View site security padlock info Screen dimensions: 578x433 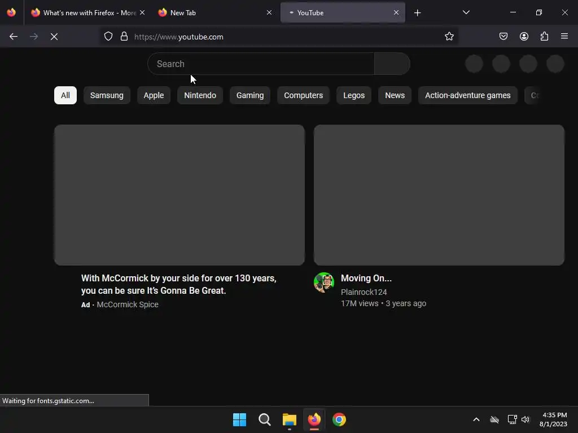click(124, 37)
